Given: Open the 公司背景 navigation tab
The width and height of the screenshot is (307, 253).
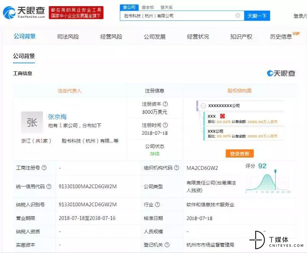Looking at the screenshot, I should 25,36.
